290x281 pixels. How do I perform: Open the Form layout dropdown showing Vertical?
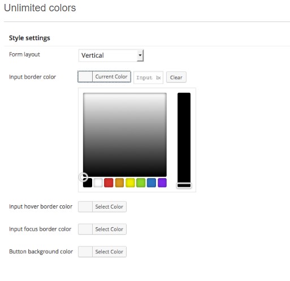111,55
